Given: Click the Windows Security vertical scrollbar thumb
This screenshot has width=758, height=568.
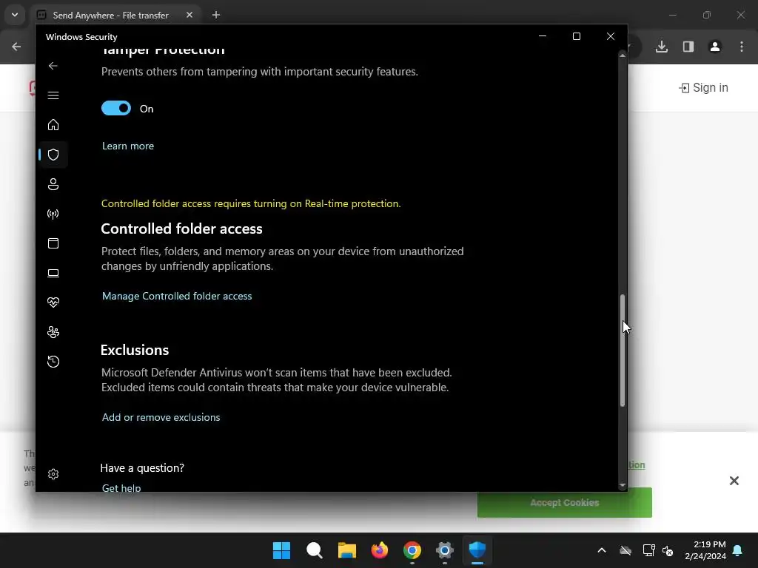Looking at the screenshot, I should (623, 350).
